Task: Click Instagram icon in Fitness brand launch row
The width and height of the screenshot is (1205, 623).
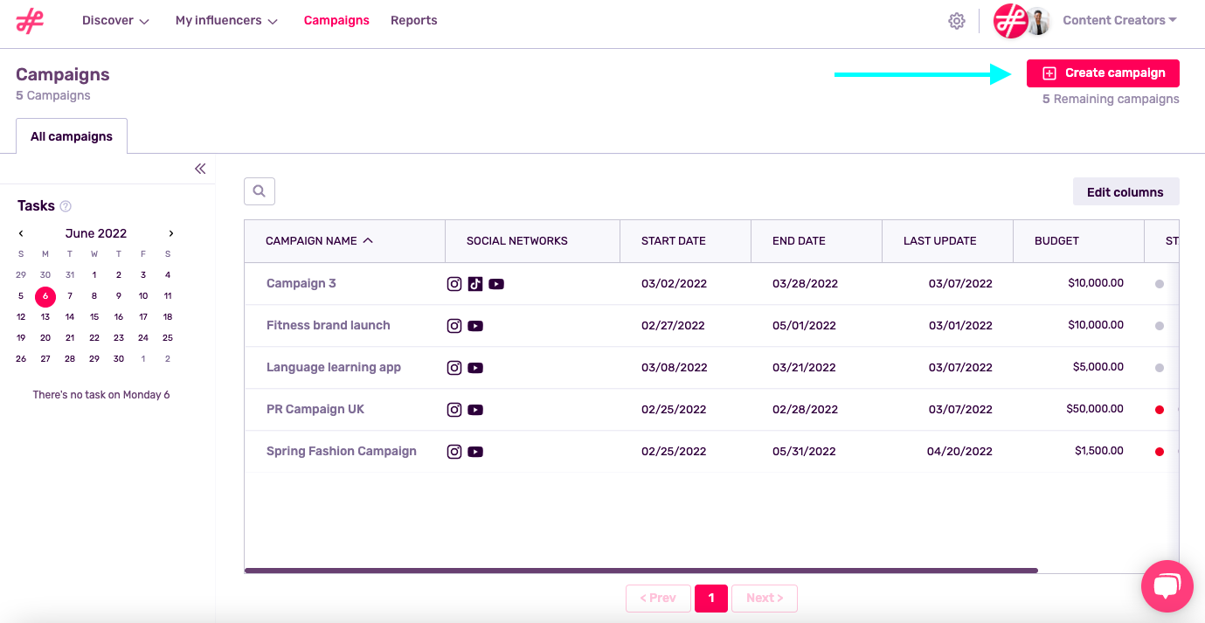Action: click(454, 326)
